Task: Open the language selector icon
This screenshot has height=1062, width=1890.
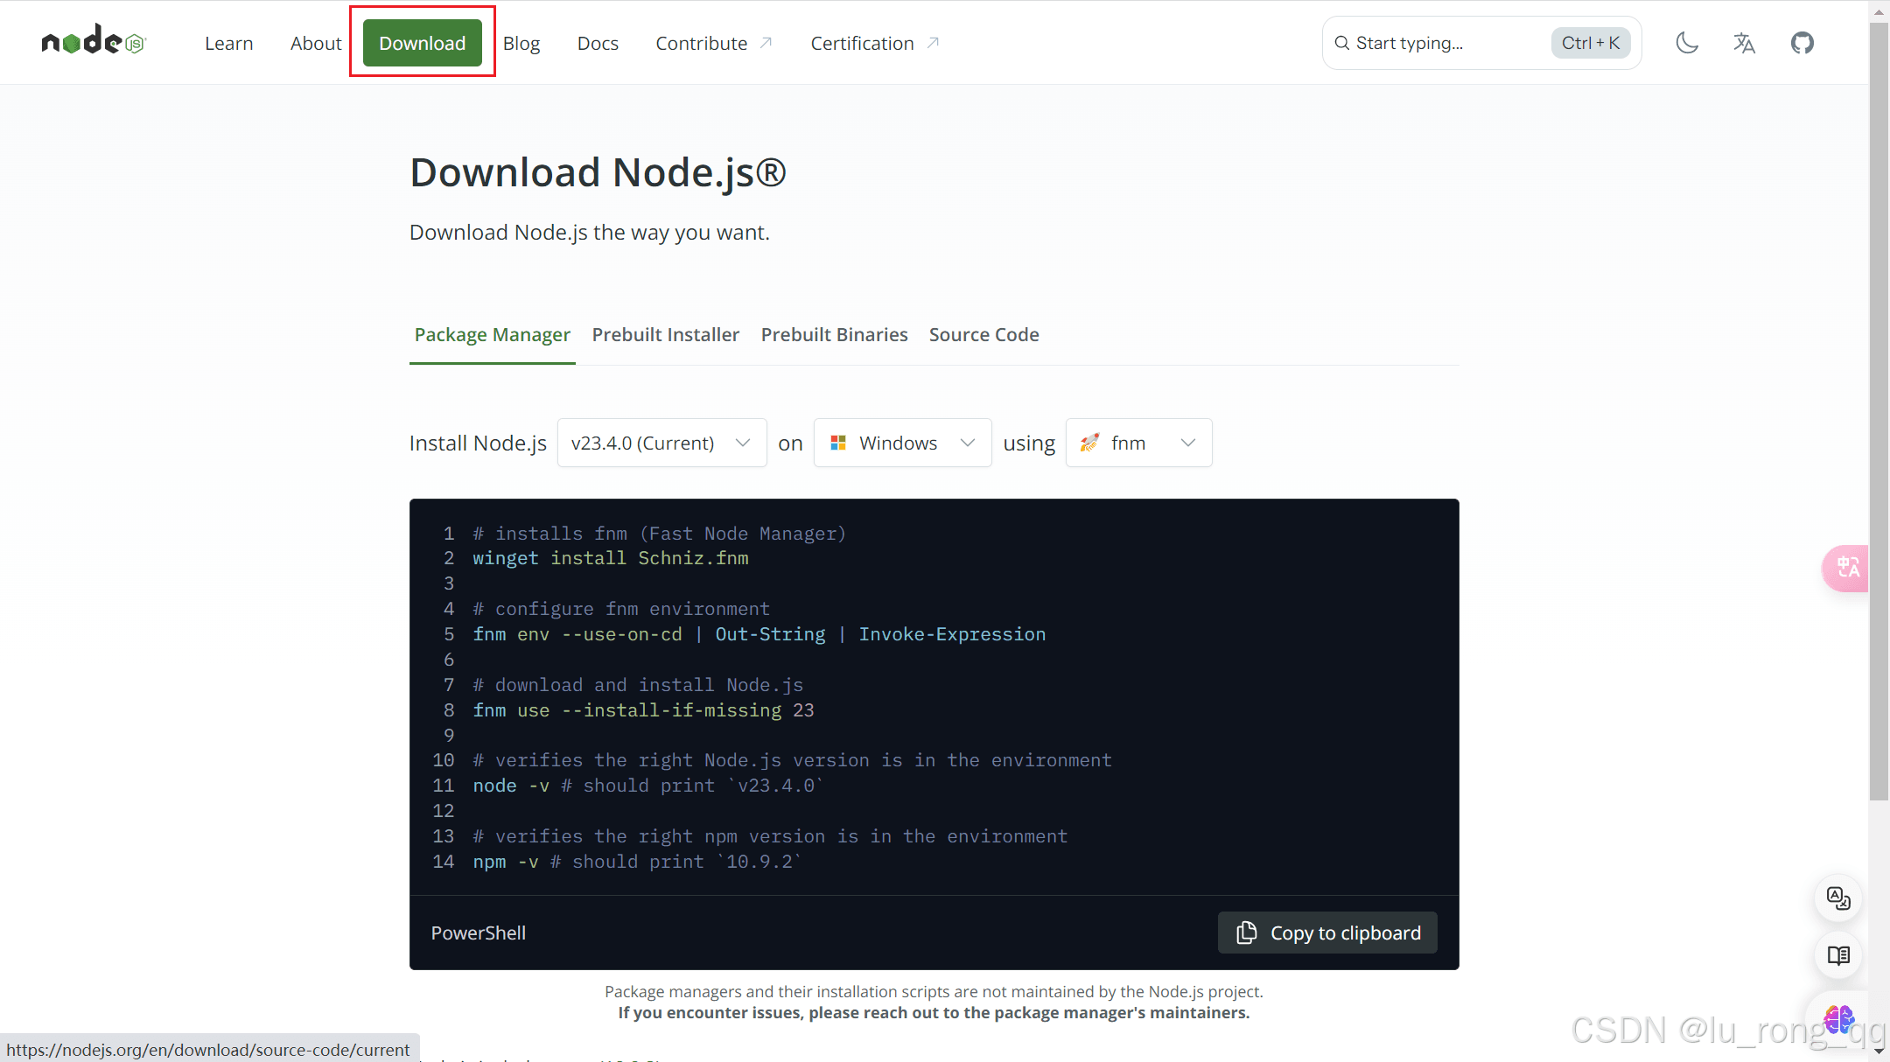Action: tap(1744, 43)
